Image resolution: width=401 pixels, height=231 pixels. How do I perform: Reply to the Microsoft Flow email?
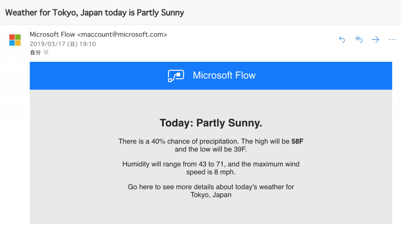click(342, 39)
